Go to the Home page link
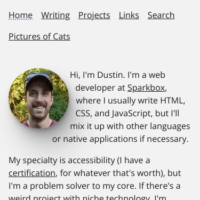Screen dimensions: 200x200 (x=20, y=15)
